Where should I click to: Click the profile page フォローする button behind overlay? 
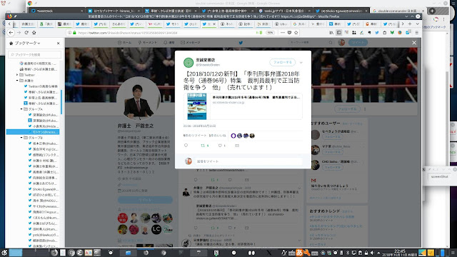click(347, 109)
